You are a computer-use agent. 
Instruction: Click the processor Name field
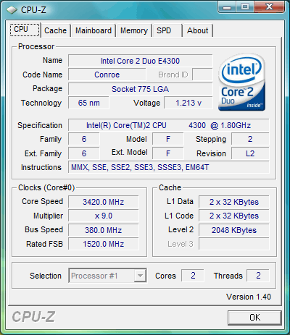click(141, 61)
